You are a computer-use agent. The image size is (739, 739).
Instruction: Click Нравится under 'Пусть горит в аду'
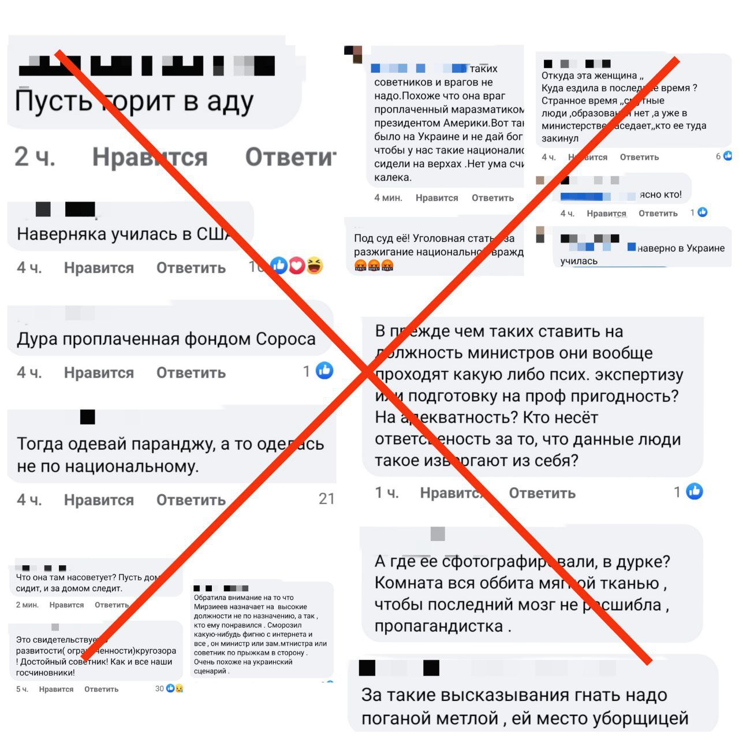150,157
